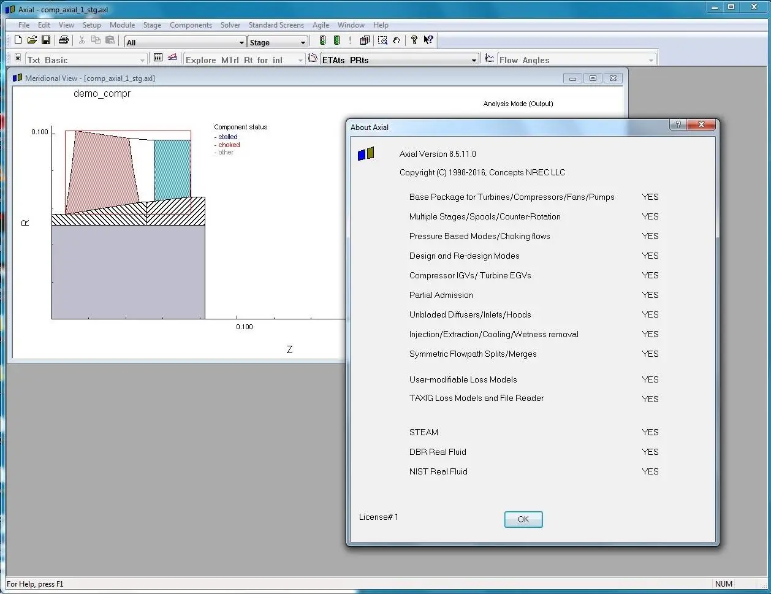
Task: Click the 'choked' legend entry
Action: (229, 145)
